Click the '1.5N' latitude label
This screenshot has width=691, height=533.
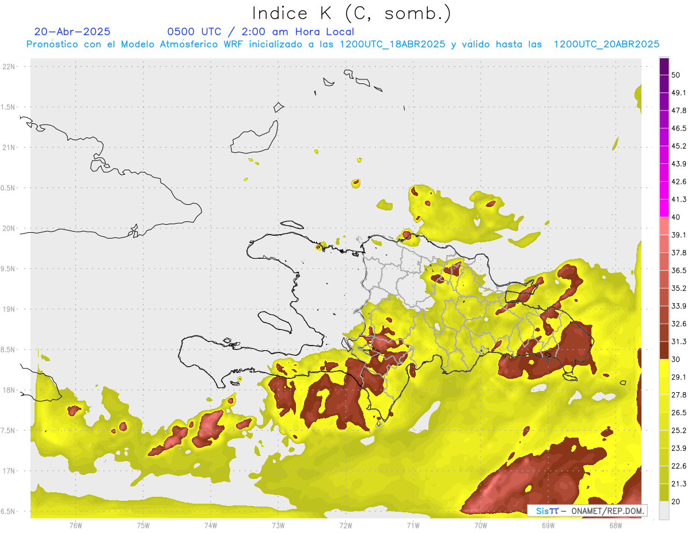coord(9,107)
